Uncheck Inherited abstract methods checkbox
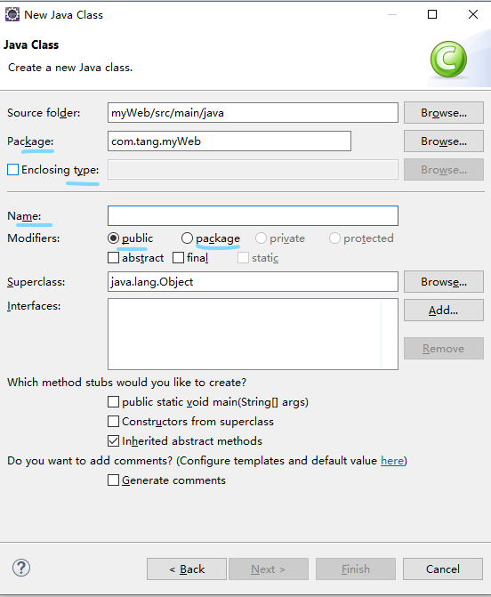 coord(114,441)
